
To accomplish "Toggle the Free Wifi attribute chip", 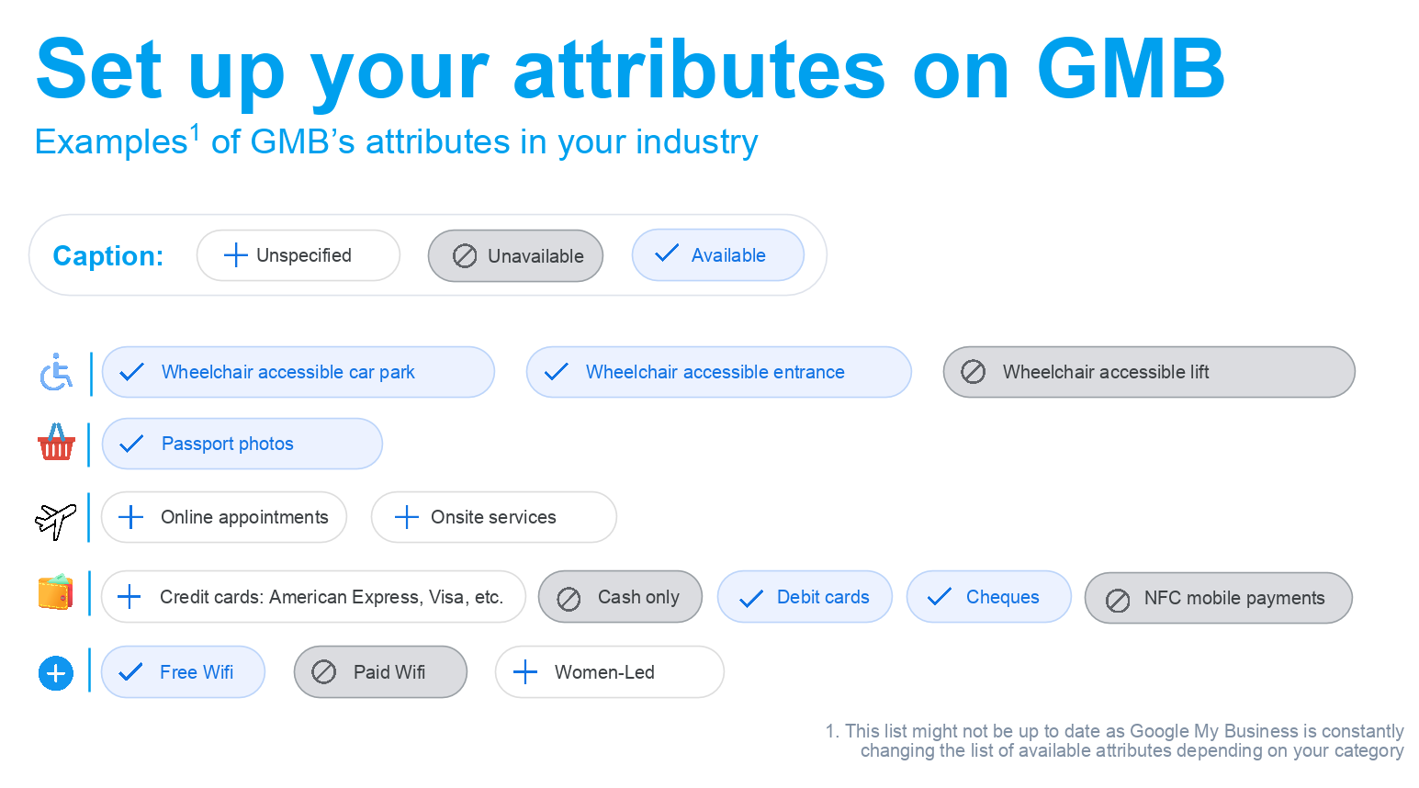I will (184, 672).
